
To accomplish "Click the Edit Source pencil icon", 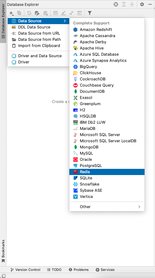I will pyautogui.click(x=63, y=13).
